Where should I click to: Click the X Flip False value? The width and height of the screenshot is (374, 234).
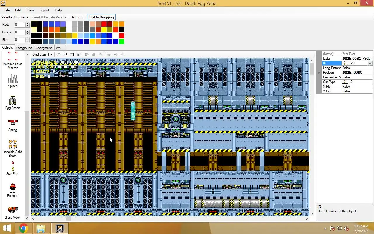click(x=357, y=87)
